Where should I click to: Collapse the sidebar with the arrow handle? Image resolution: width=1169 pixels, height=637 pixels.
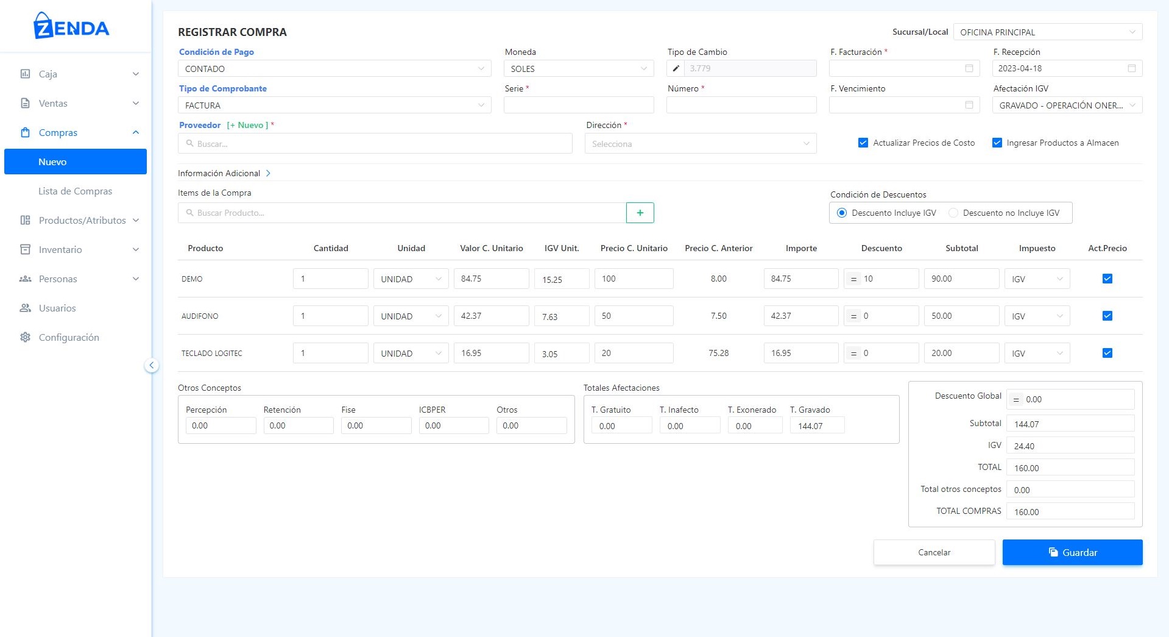click(x=151, y=365)
